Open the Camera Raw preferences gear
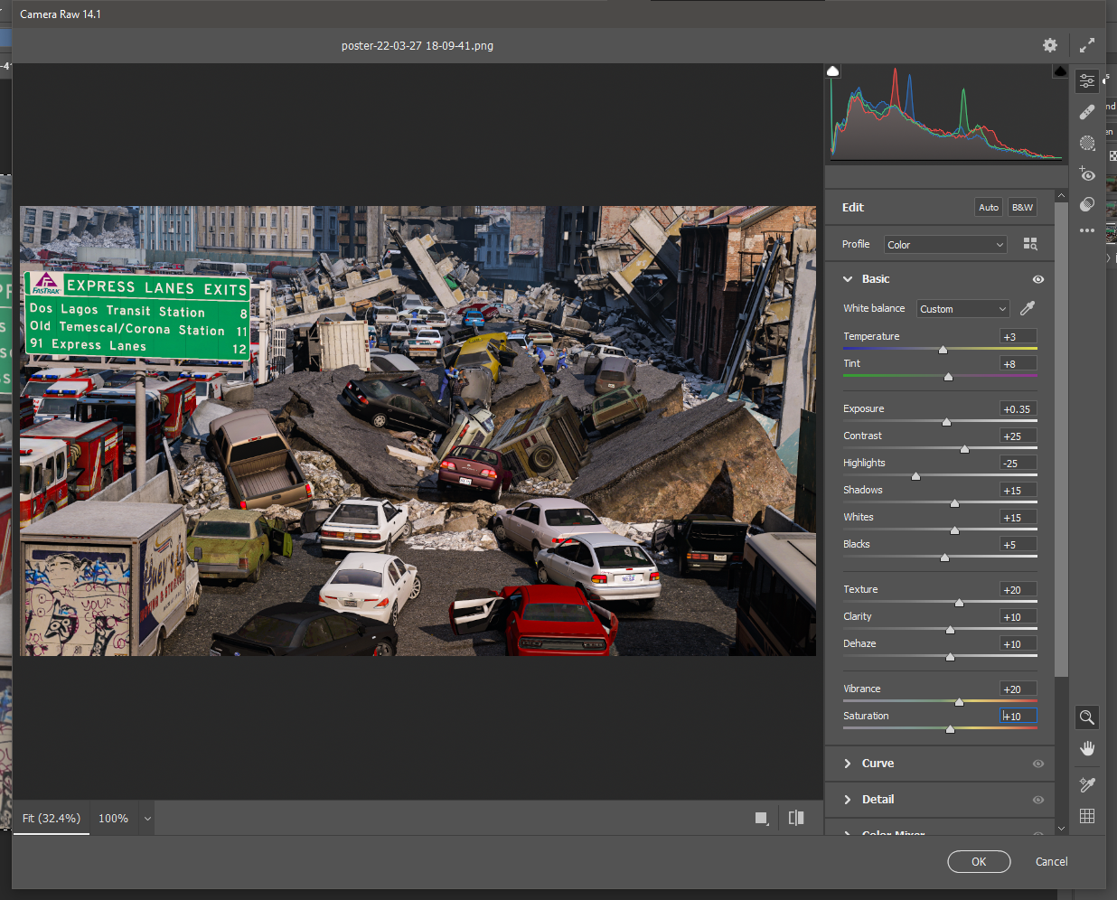 (x=1049, y=45)
